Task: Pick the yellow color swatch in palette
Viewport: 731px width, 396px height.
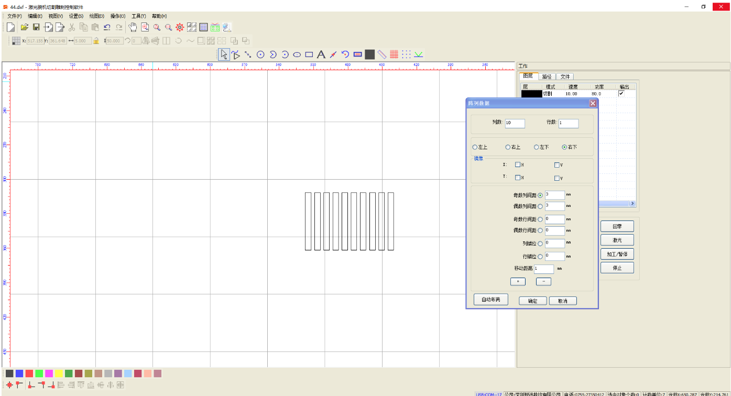Action: [59, 373]
